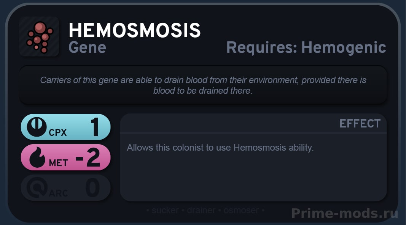Click the ARC value 0
Screen dimensions: 406x225
click(93, 187)
